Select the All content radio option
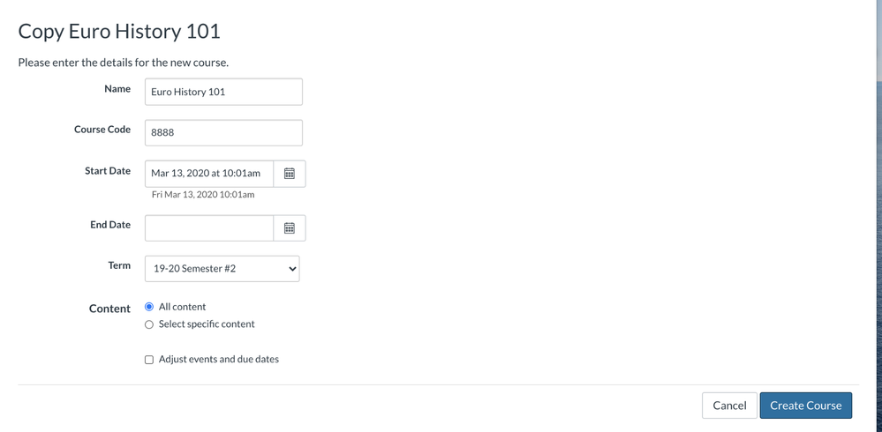Image resolution: width=882 pixels, height=432 pixels. click(149, 307)
